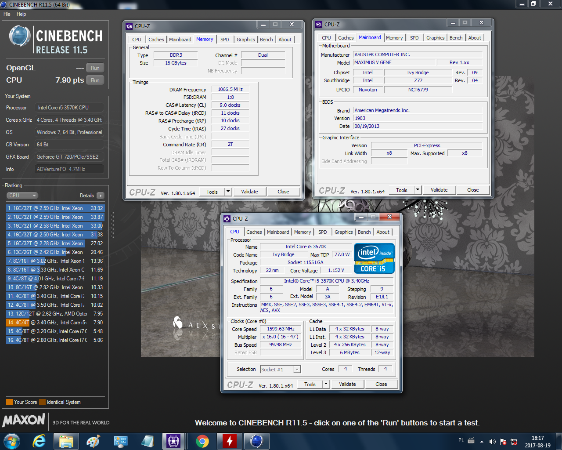Image resolution: width=562 pixels, height=450 pixels.
Task: Switch to Caches tab in Memory window
Action: pos(156,40)
